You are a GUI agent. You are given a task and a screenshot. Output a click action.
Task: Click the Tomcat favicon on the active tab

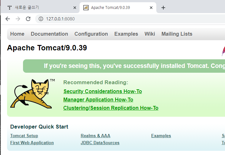[86, 8]
